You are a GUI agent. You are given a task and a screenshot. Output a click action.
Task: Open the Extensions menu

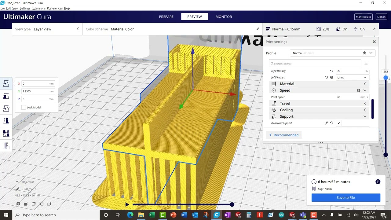point(38,8)
